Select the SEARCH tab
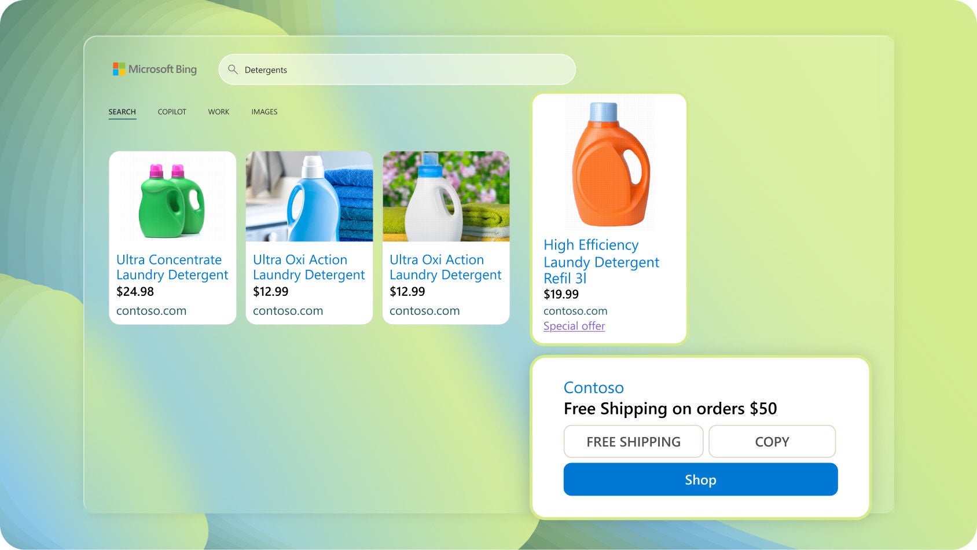 coord(122,112)
